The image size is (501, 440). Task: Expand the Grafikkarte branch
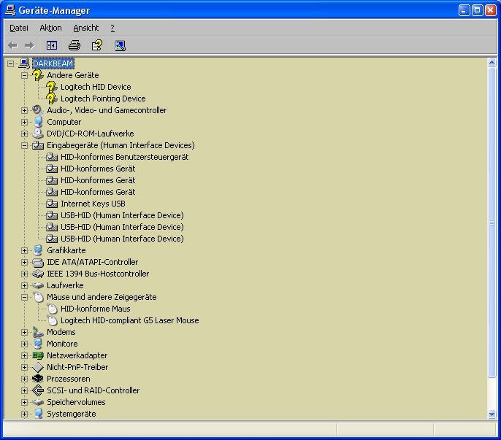[x=24, y=251]
